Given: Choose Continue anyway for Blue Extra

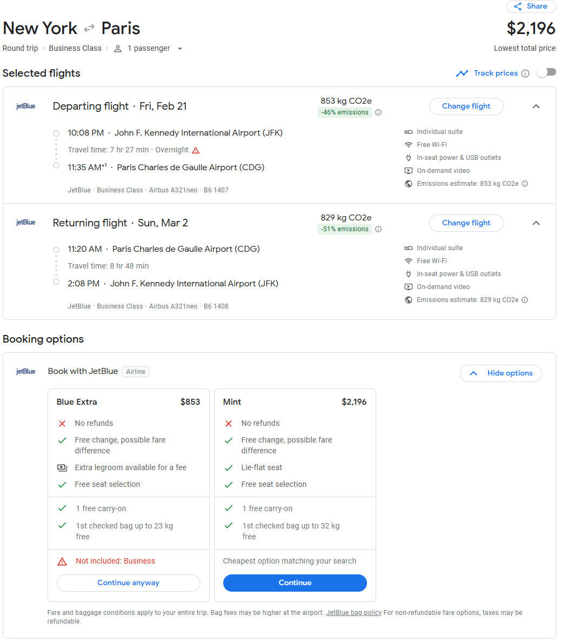Looking at the screenshot, I should [128, 582].
